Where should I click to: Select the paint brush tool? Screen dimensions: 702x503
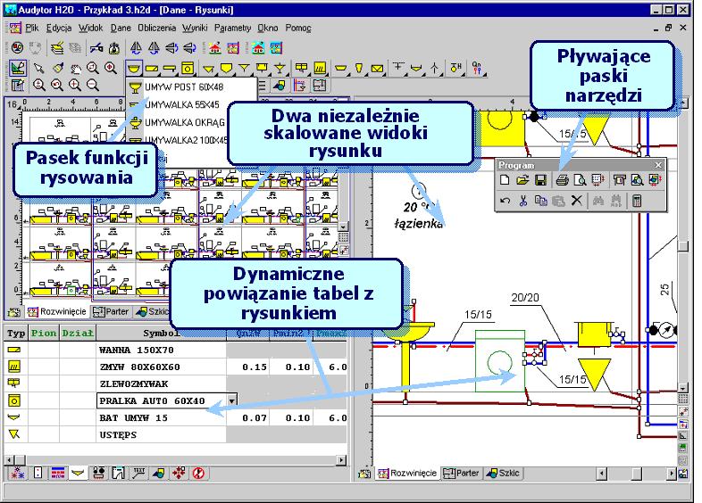tap(57, 68)
